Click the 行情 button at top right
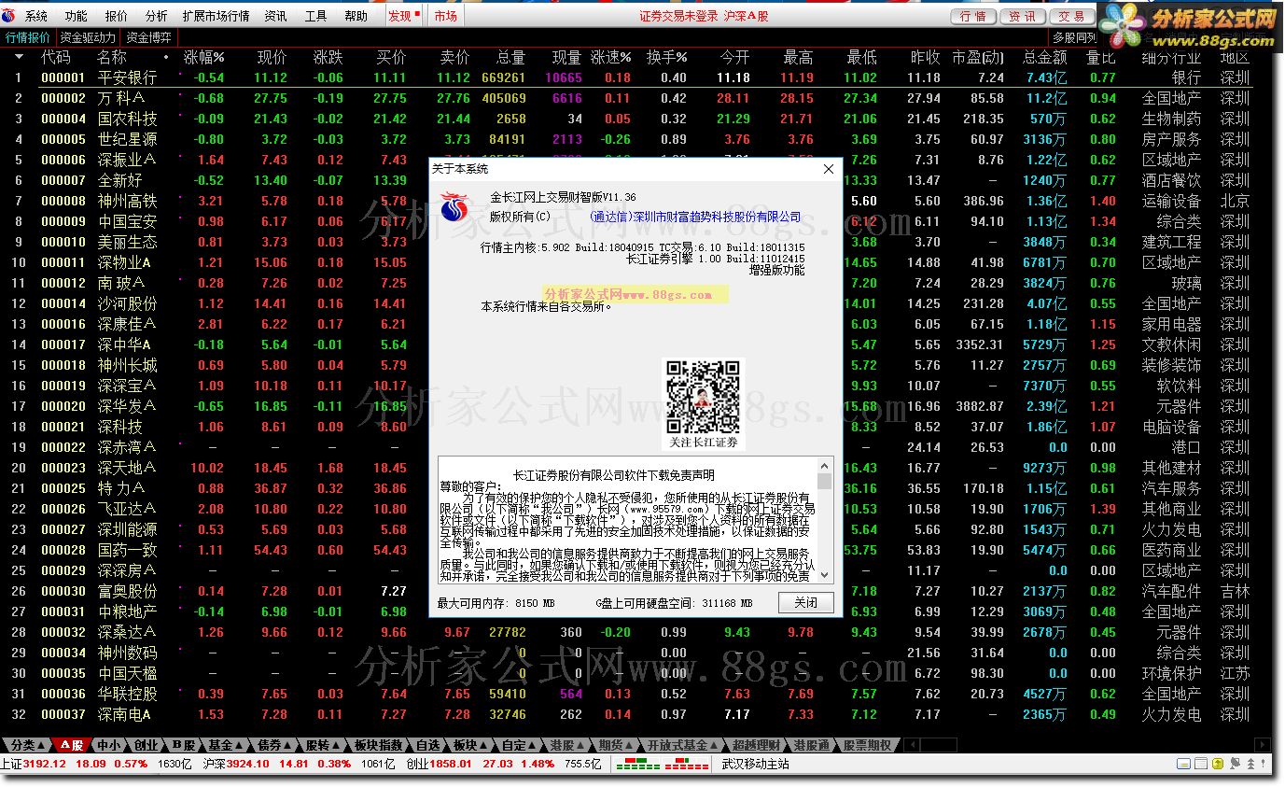Screen dimensions: 1285x787 click(973, 16)
